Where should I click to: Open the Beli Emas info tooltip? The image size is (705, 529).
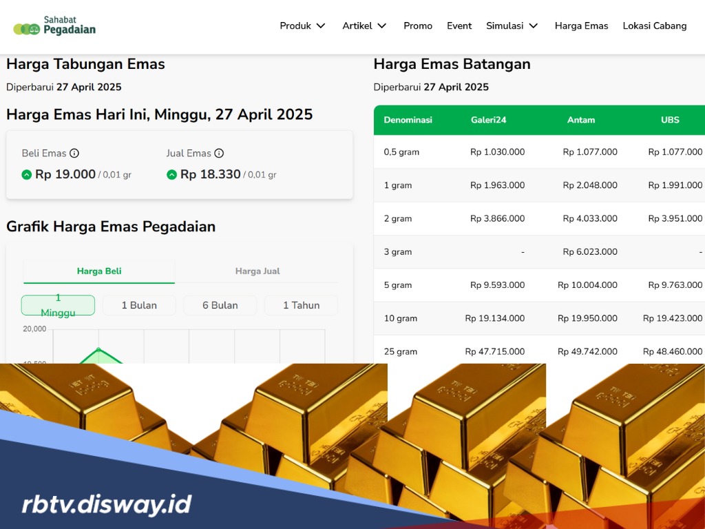(x=75, y=153)
